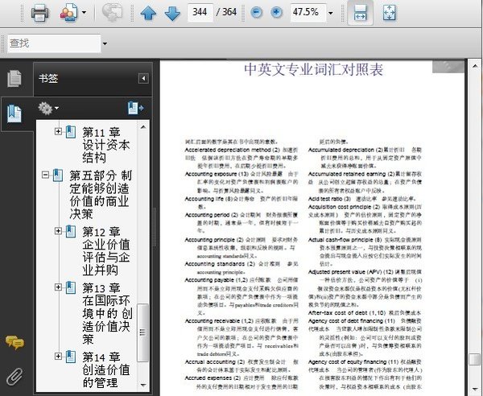Click the bookmarks panel scroll-down arrow

[143, 385]
